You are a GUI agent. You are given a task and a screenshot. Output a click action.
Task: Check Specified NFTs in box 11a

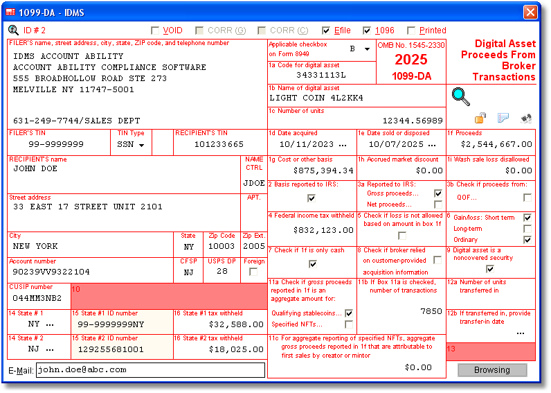tap(349, 324)
